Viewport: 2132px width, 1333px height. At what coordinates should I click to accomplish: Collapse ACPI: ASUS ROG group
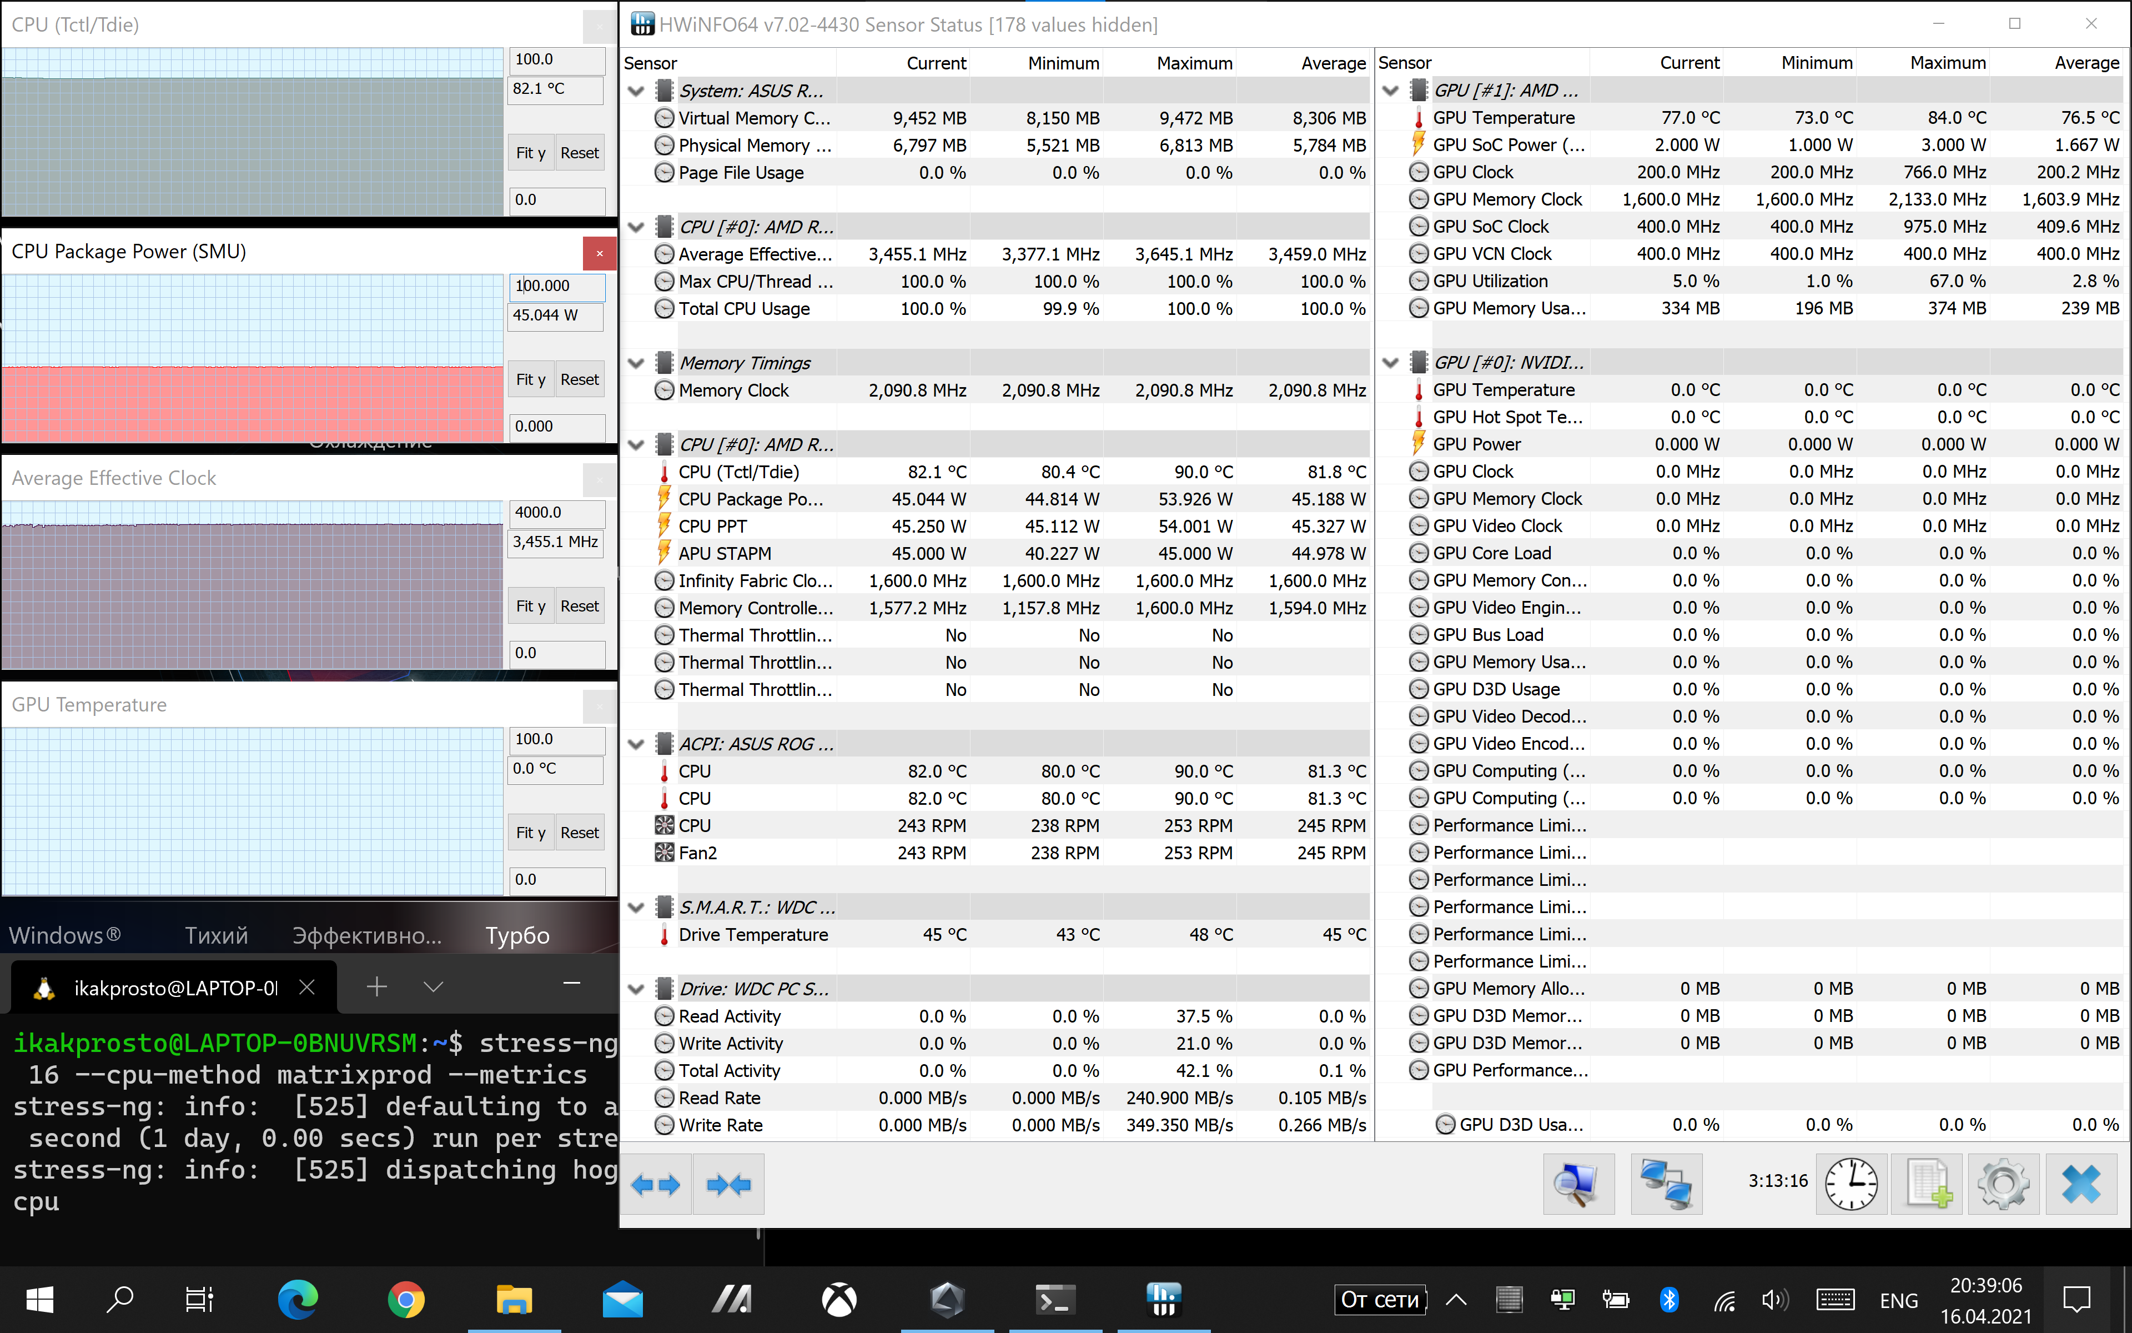pos(636,744)
